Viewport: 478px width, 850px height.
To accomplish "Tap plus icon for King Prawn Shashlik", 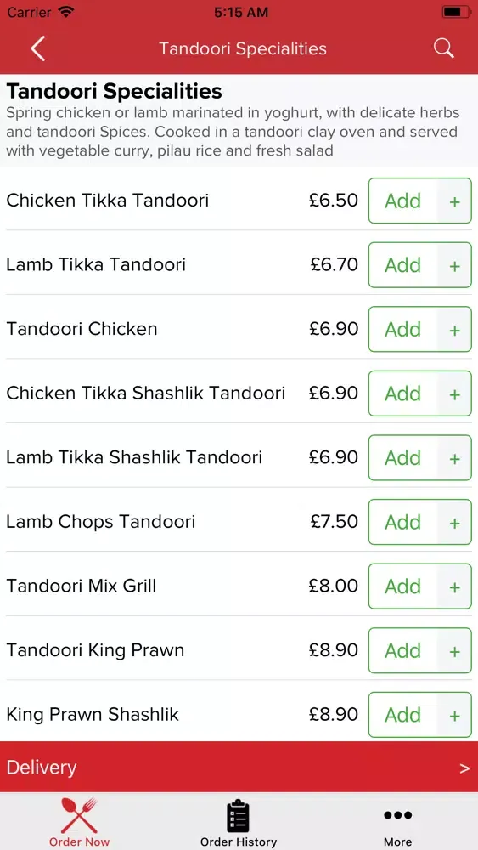I will (455, 715).
